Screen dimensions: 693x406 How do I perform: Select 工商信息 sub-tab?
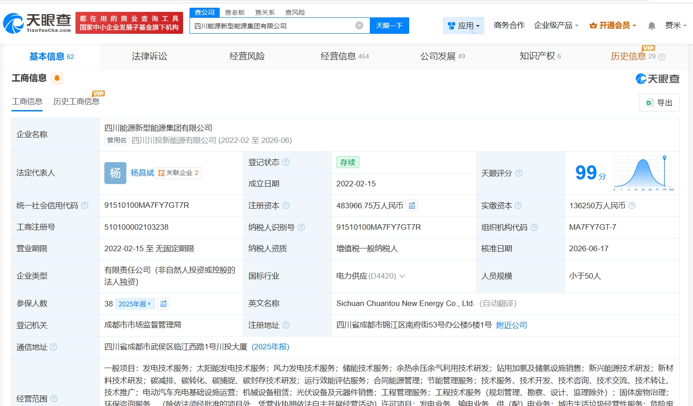tap(27, 101)
